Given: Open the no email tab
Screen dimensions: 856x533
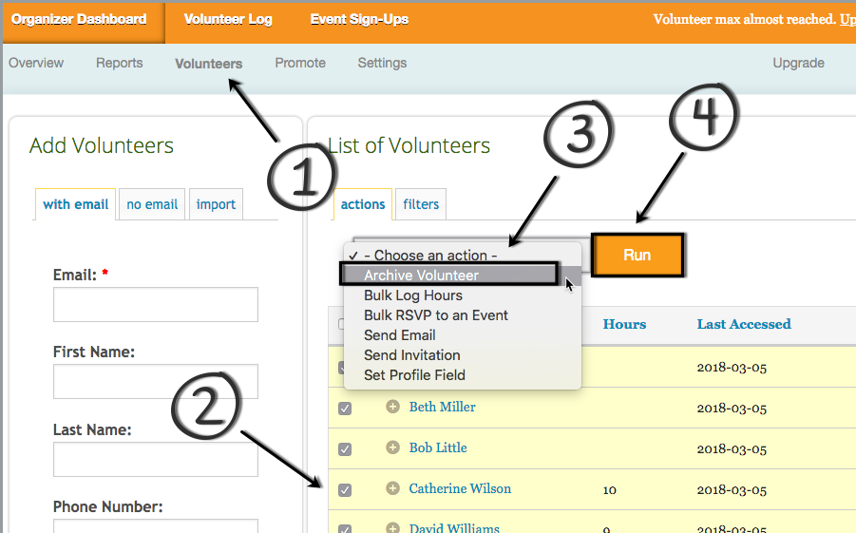Looking at the screenshot, I should tap(152, 204).
